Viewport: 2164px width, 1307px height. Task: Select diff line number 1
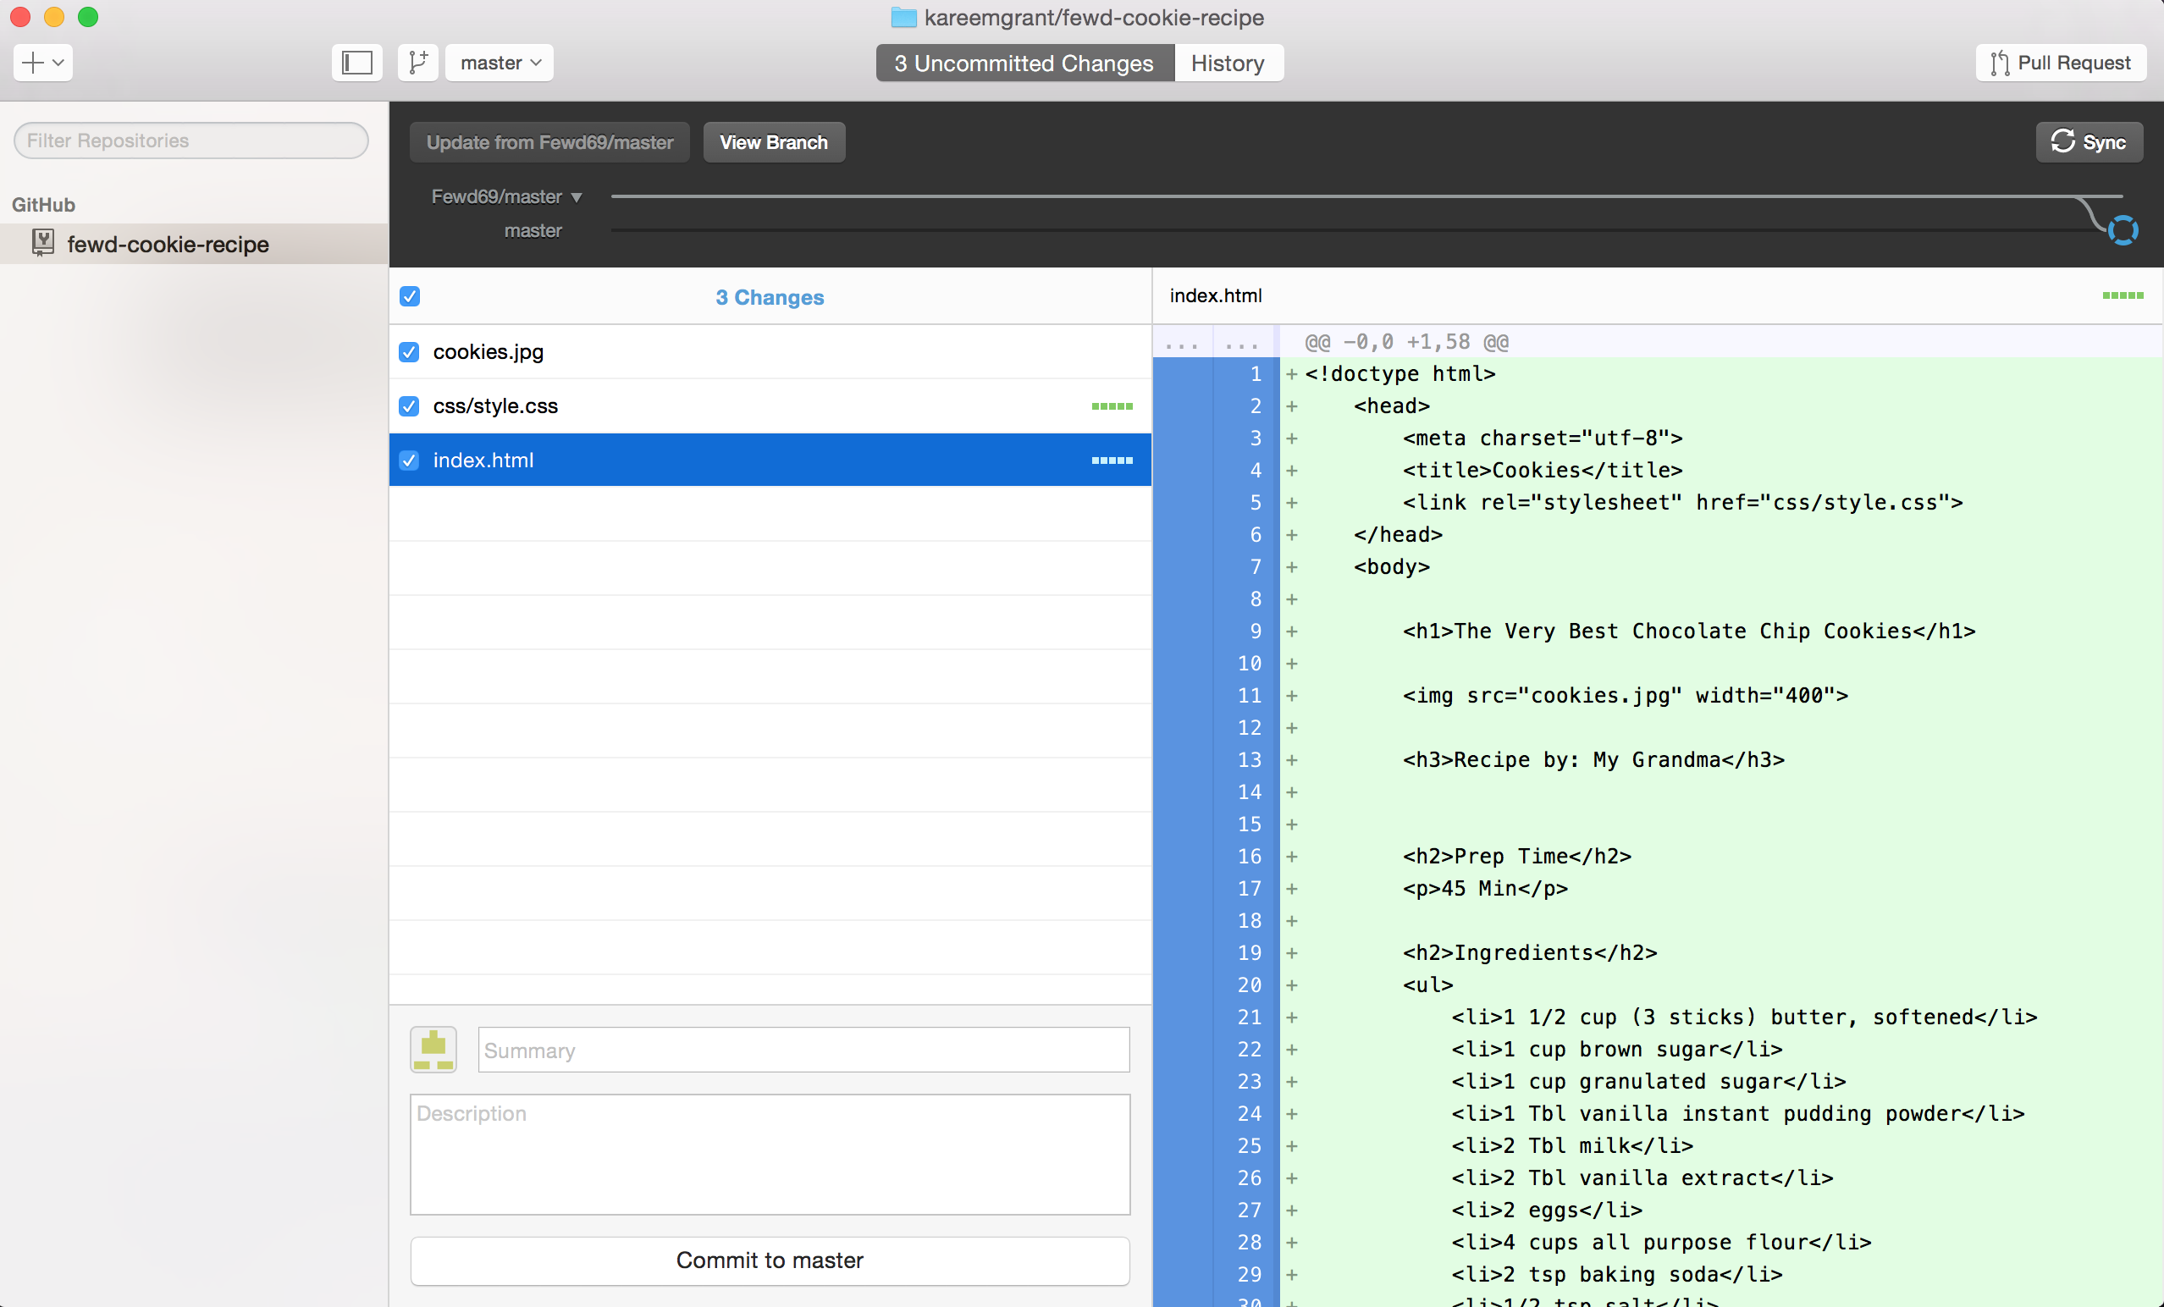point(1256,374)
